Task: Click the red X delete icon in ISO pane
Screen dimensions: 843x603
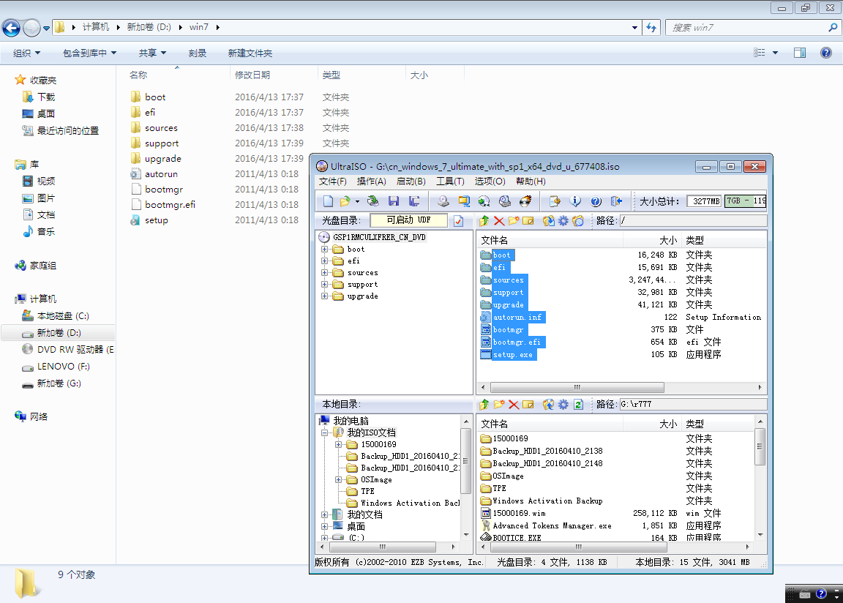Action: [499, 221]
